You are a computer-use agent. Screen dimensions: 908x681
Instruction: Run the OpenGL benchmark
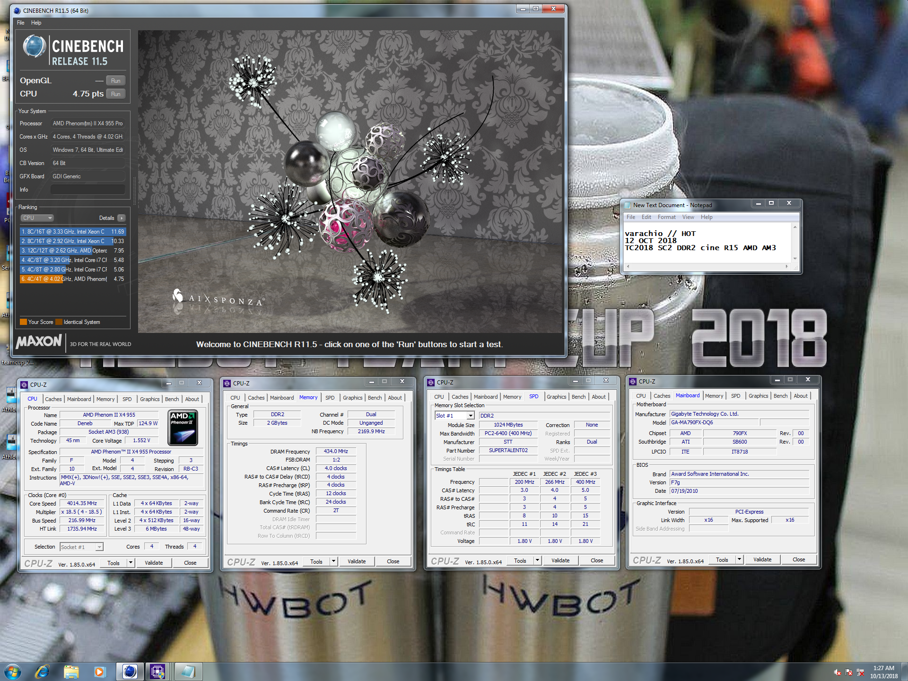pos(116,81)
